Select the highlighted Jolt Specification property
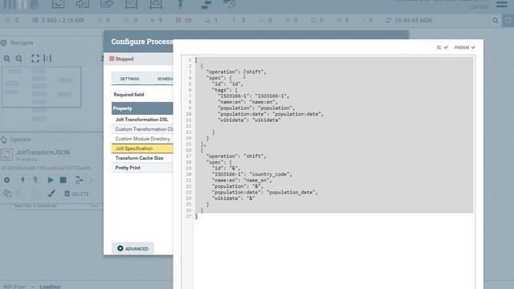The image size is (514, 289). 142,149
